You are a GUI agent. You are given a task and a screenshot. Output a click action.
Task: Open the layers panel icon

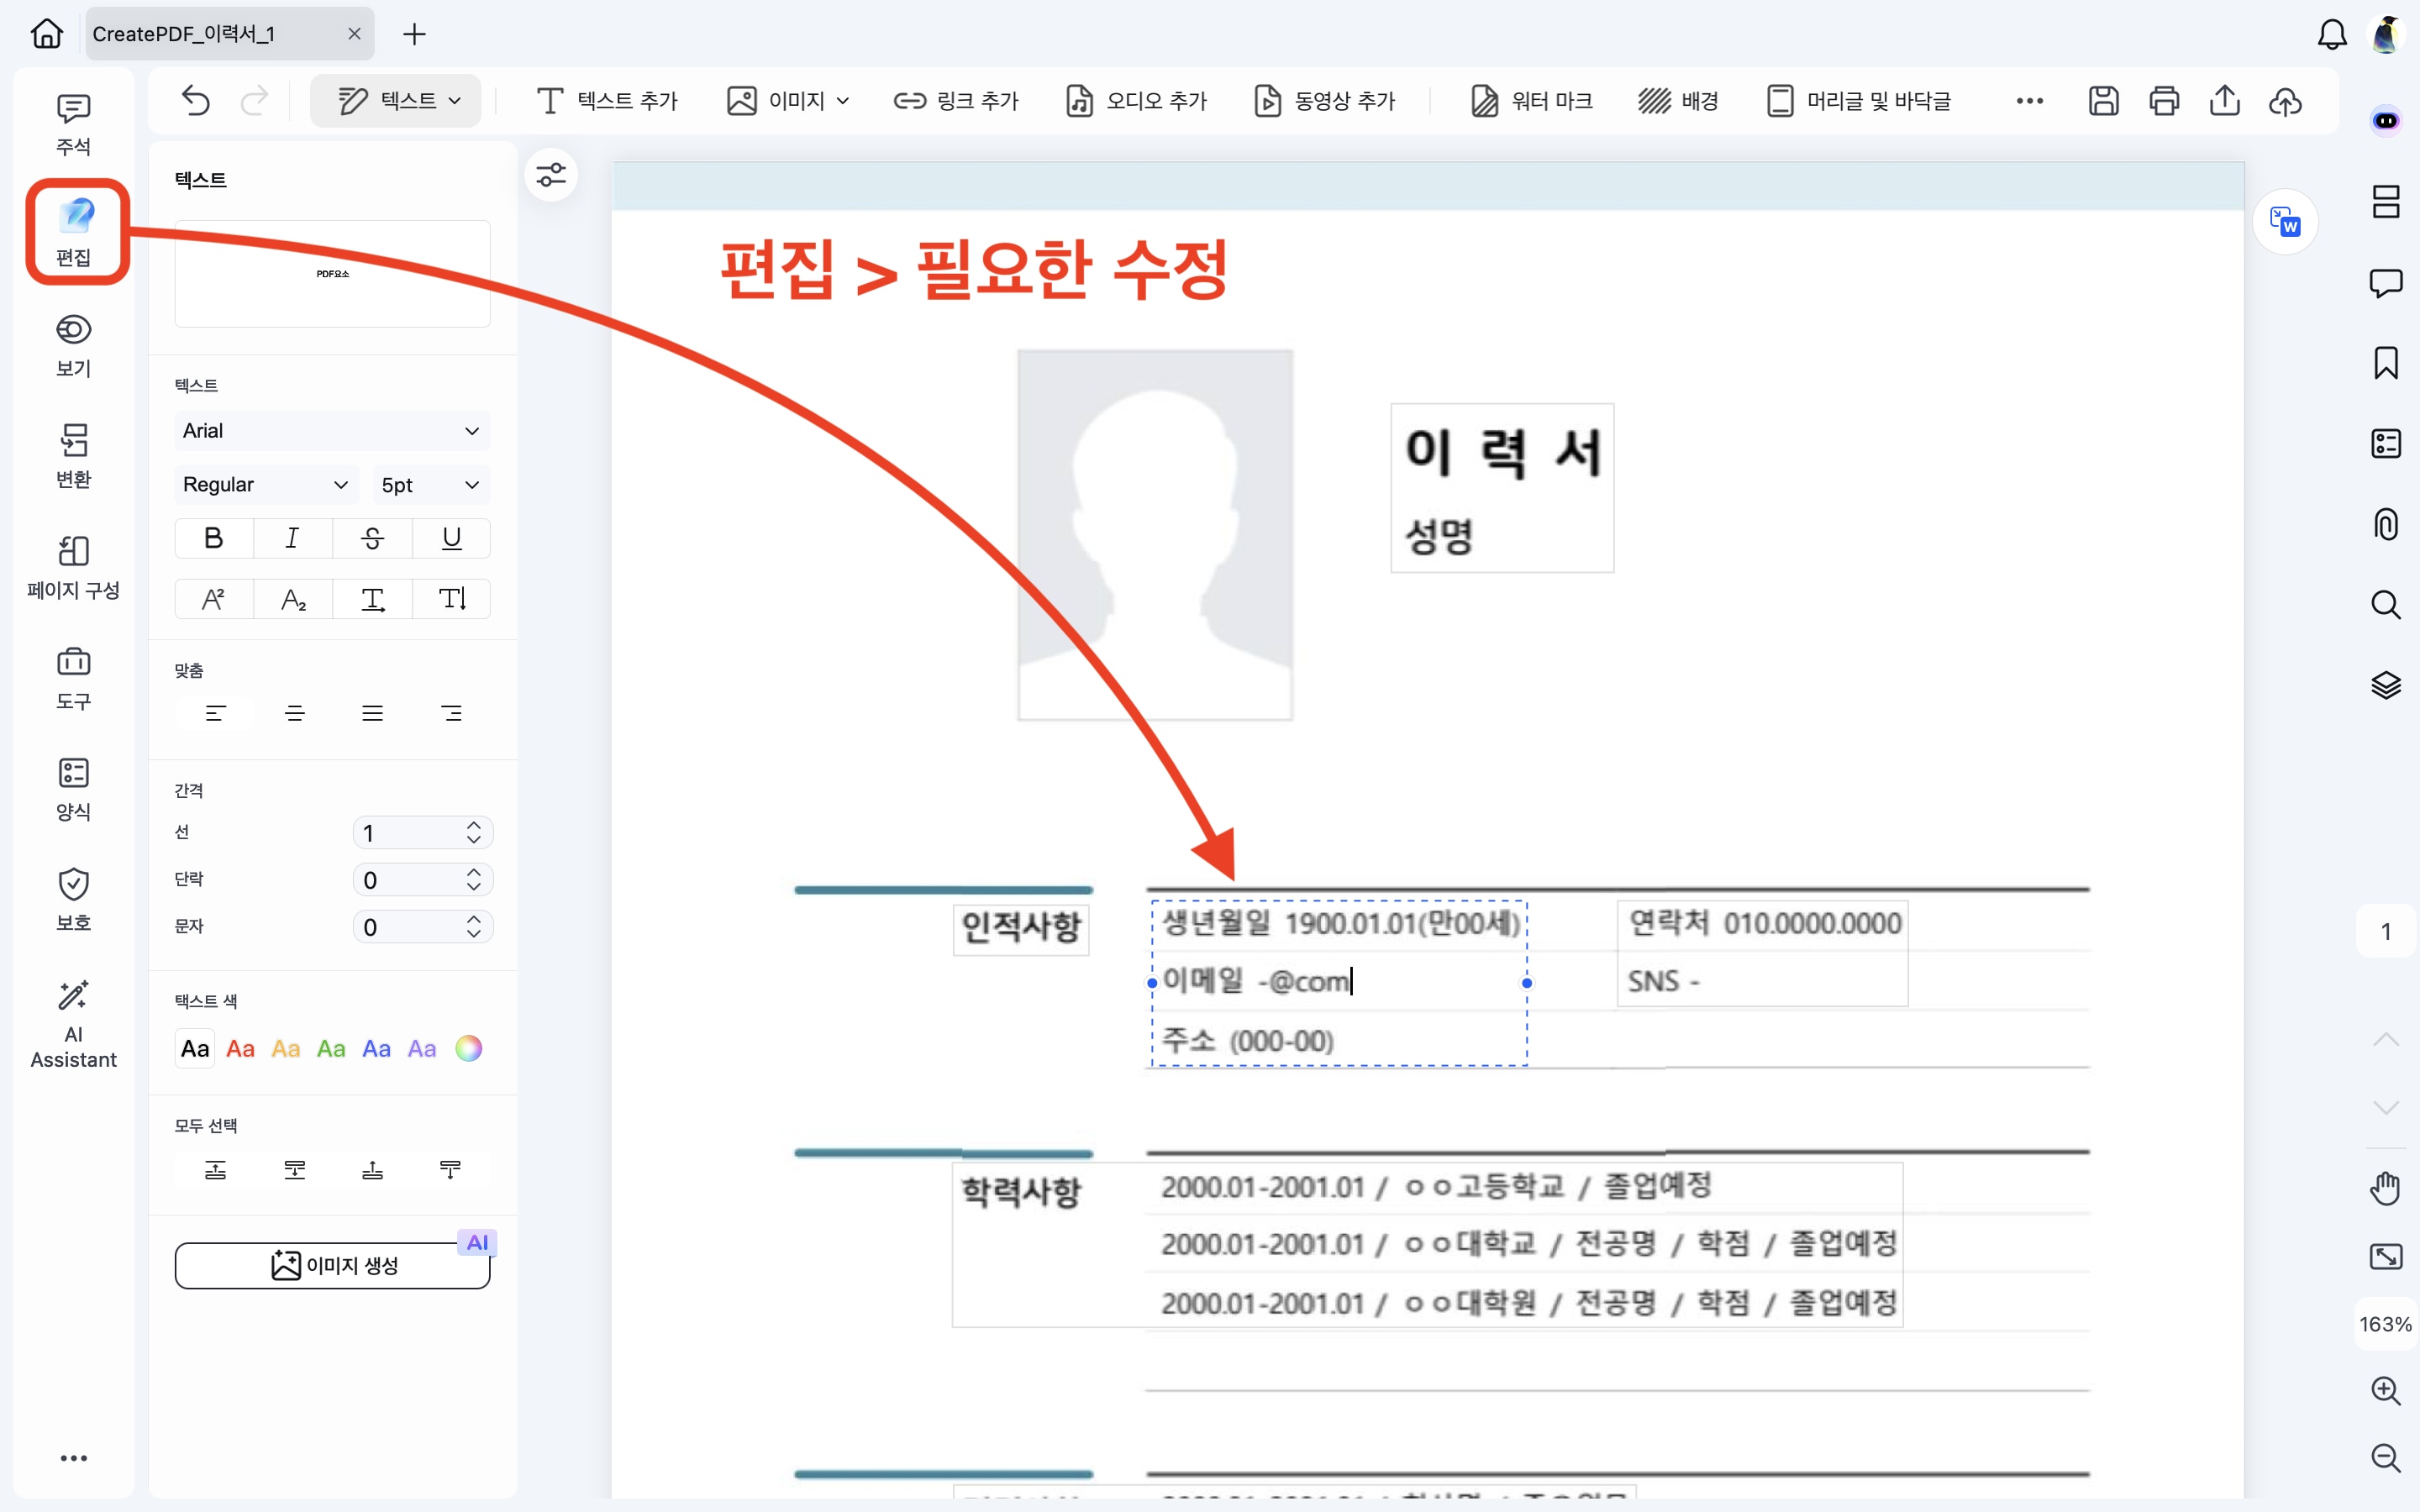(2385, 685)
